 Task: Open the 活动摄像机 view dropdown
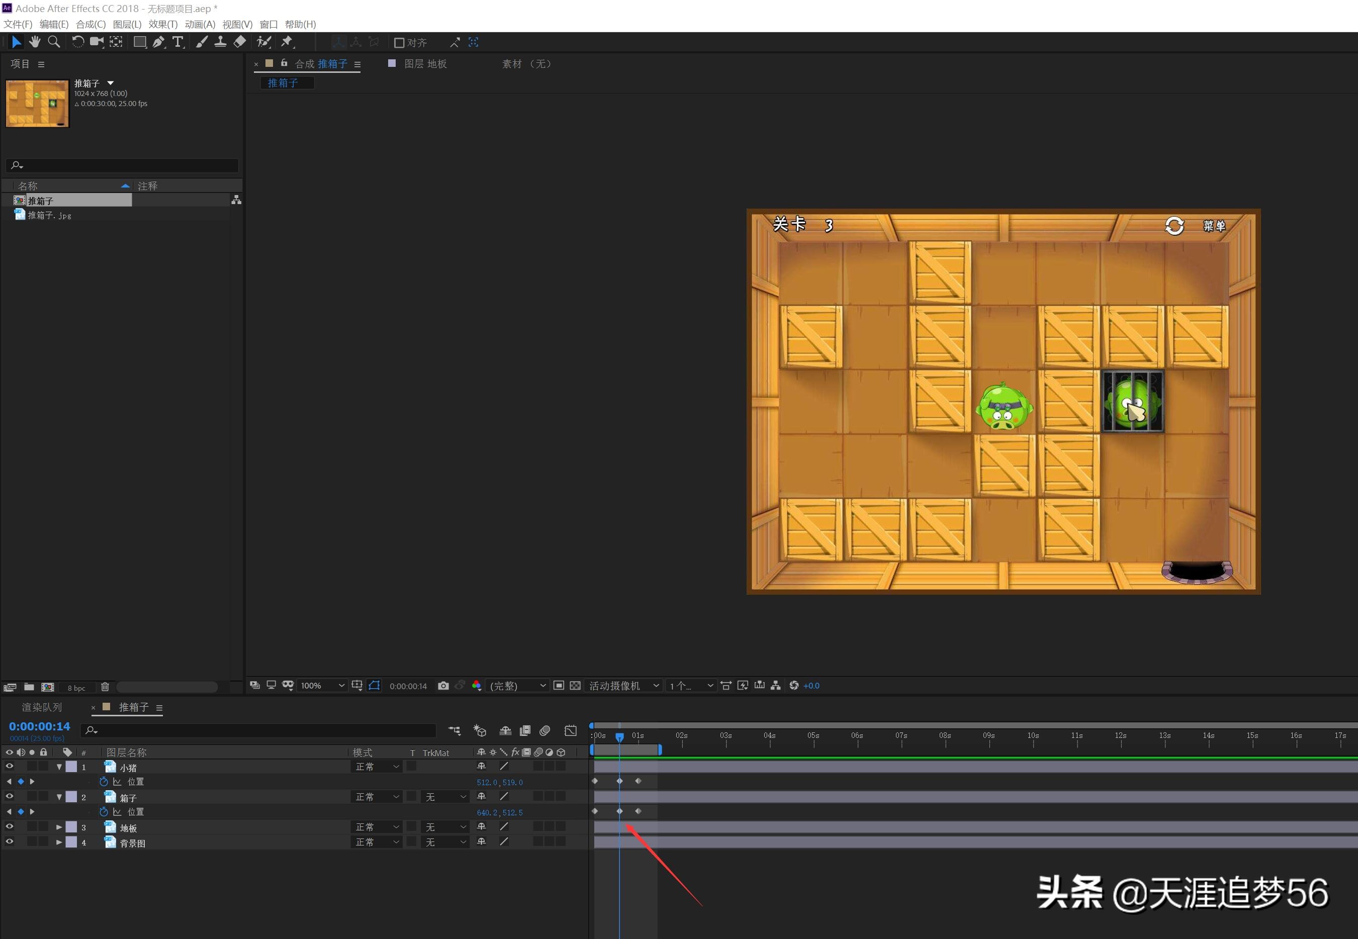[623, 686]
